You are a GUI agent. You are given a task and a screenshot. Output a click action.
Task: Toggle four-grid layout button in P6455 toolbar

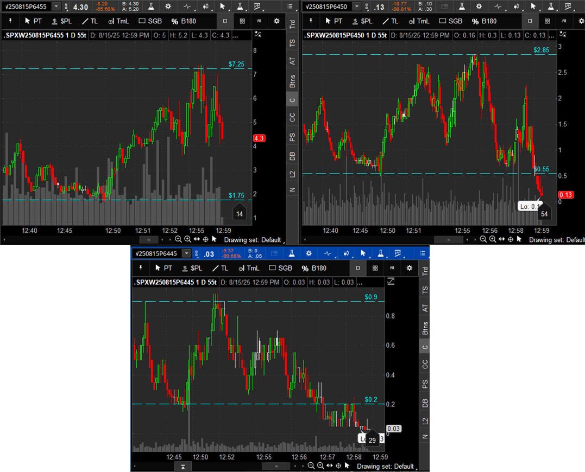pos(242,21)
